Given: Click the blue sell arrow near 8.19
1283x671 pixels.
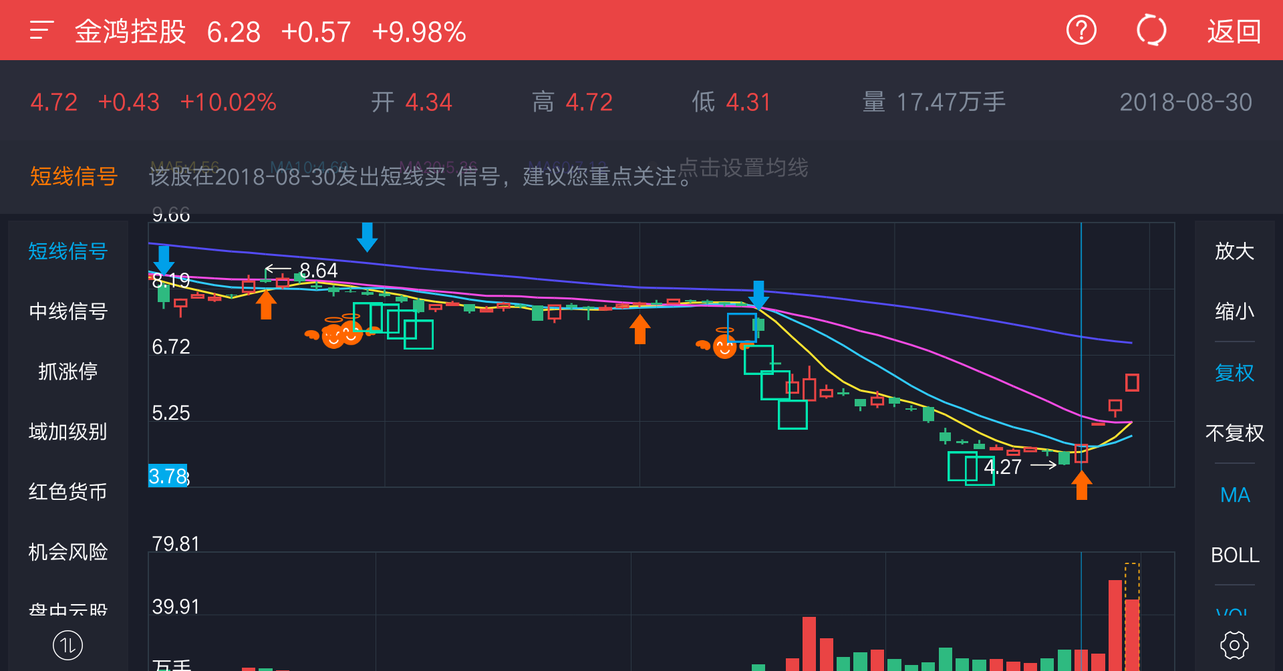Looking at the screenshot, I should click(164, 259).
